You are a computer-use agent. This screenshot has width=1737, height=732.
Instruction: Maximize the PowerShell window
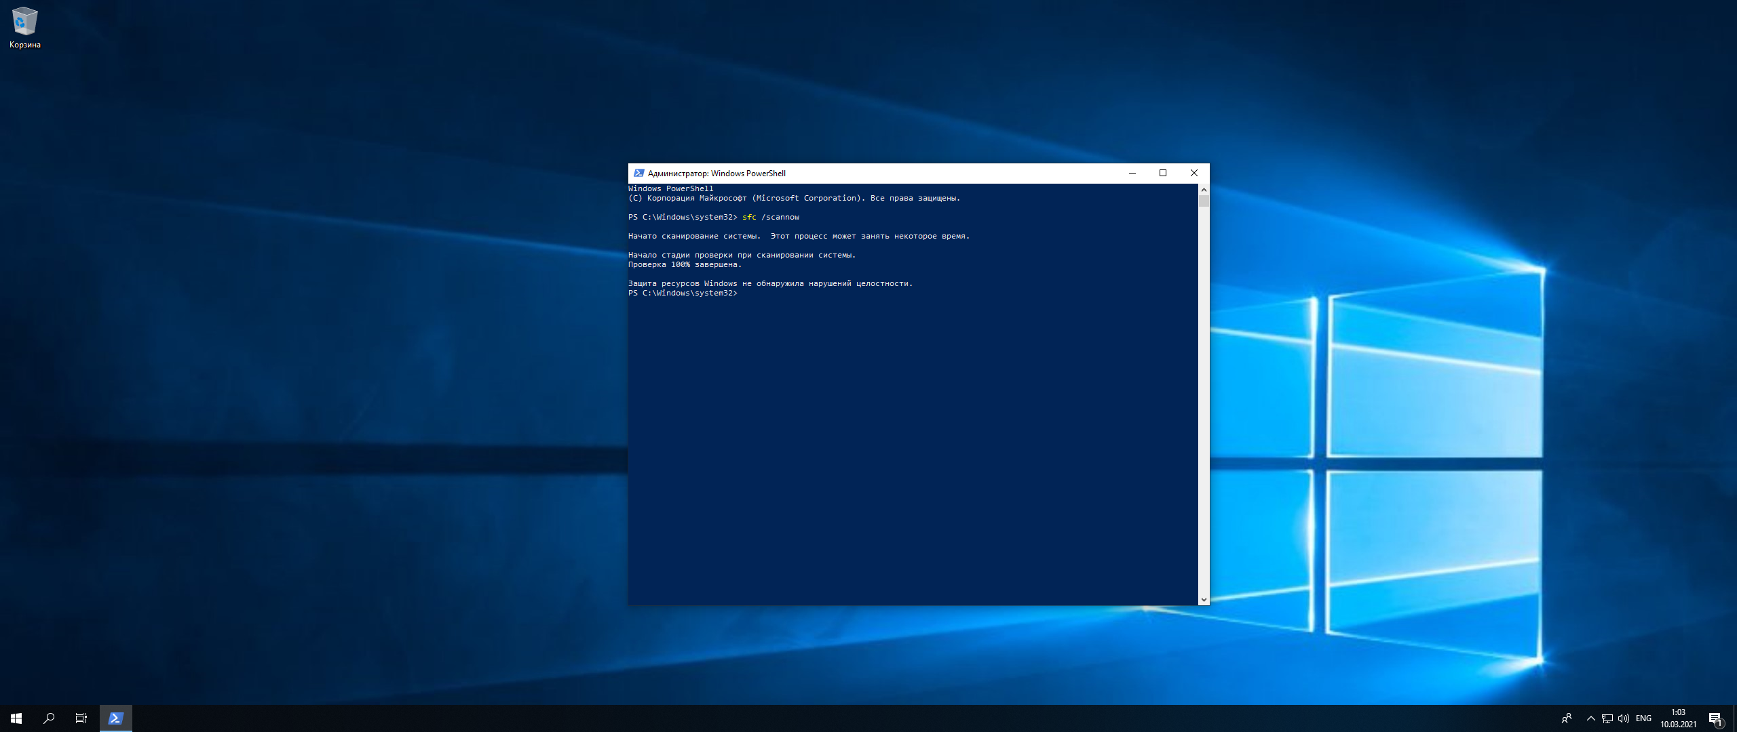[x=1163, y=173]
